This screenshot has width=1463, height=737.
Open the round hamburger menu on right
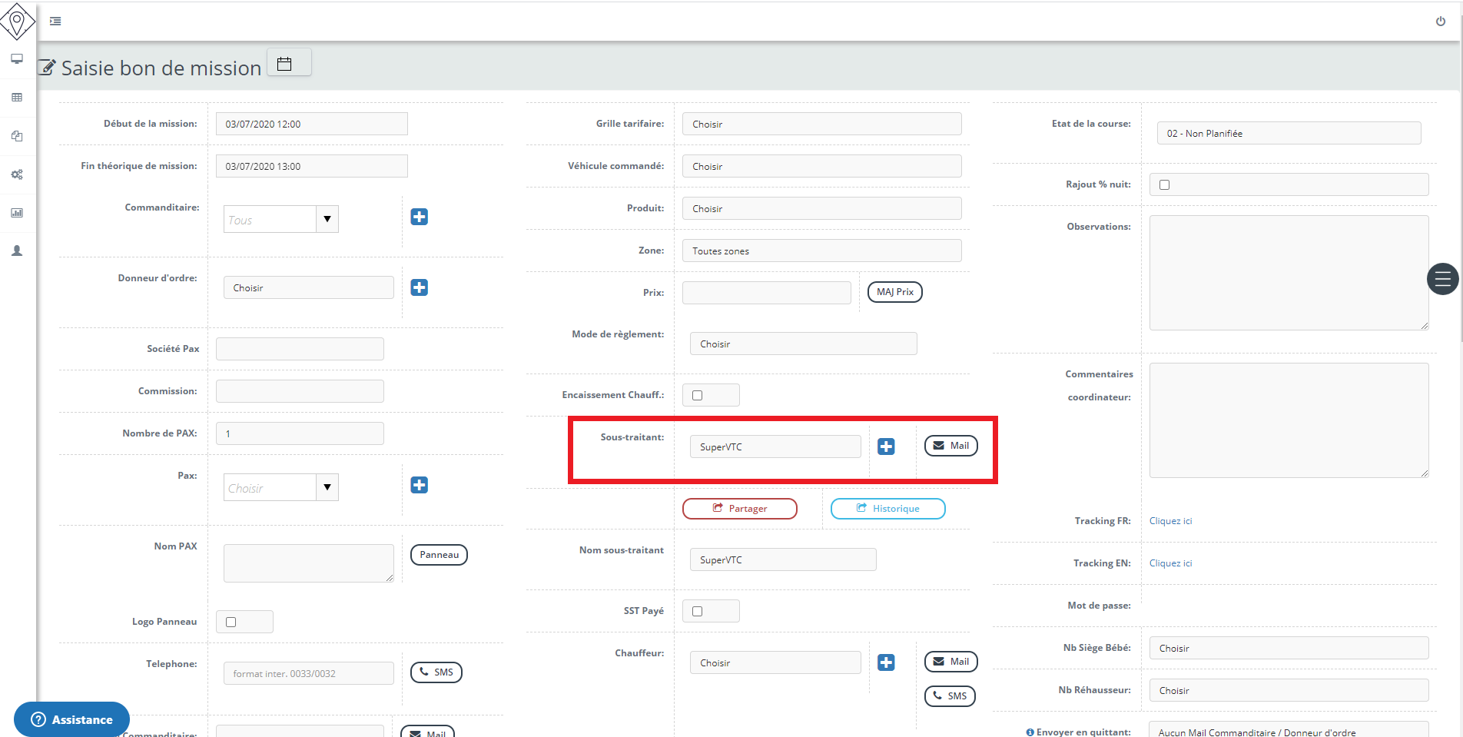click(1442, 279)
